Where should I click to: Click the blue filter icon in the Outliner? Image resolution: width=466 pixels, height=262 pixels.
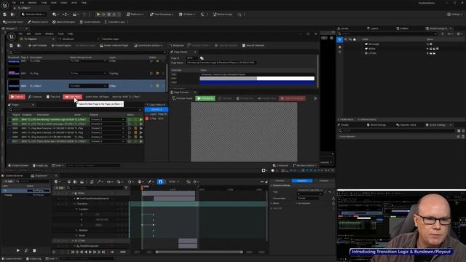pos(340,39)
